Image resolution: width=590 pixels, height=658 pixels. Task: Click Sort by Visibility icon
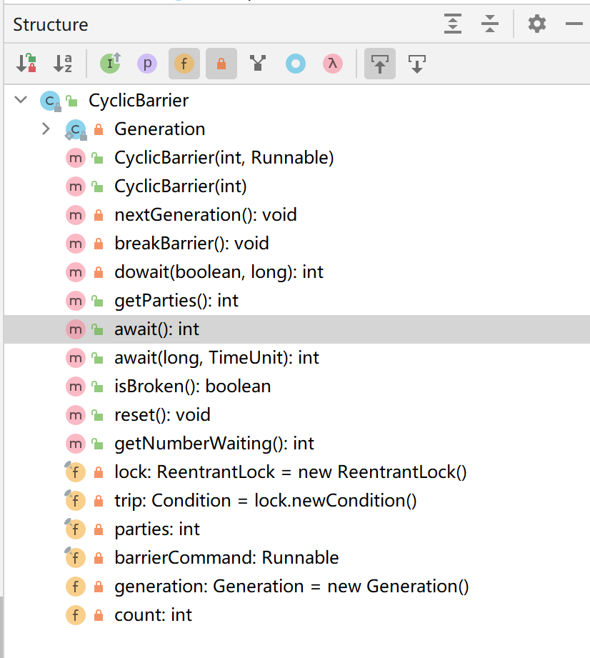pyautogui.click(x=26, y=64)
